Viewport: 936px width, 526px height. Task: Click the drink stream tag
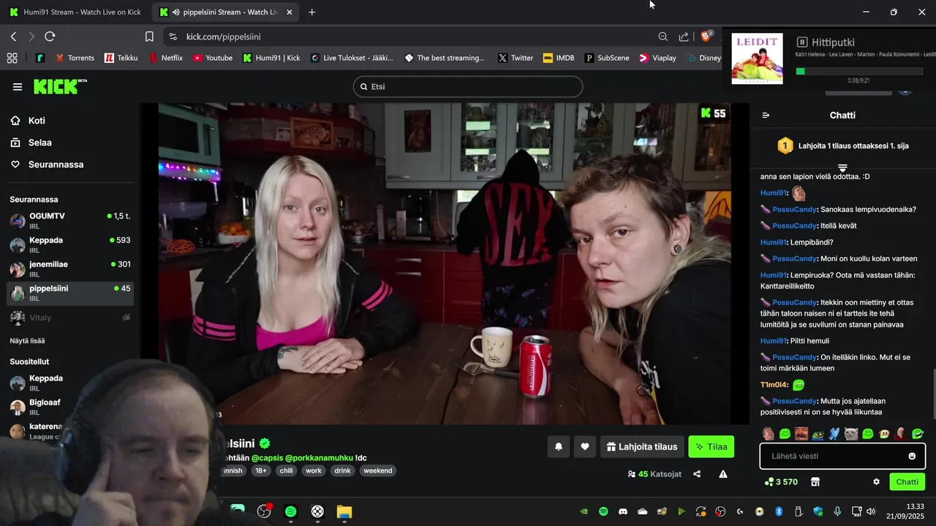pyautogui.click(x=342, y=470)
